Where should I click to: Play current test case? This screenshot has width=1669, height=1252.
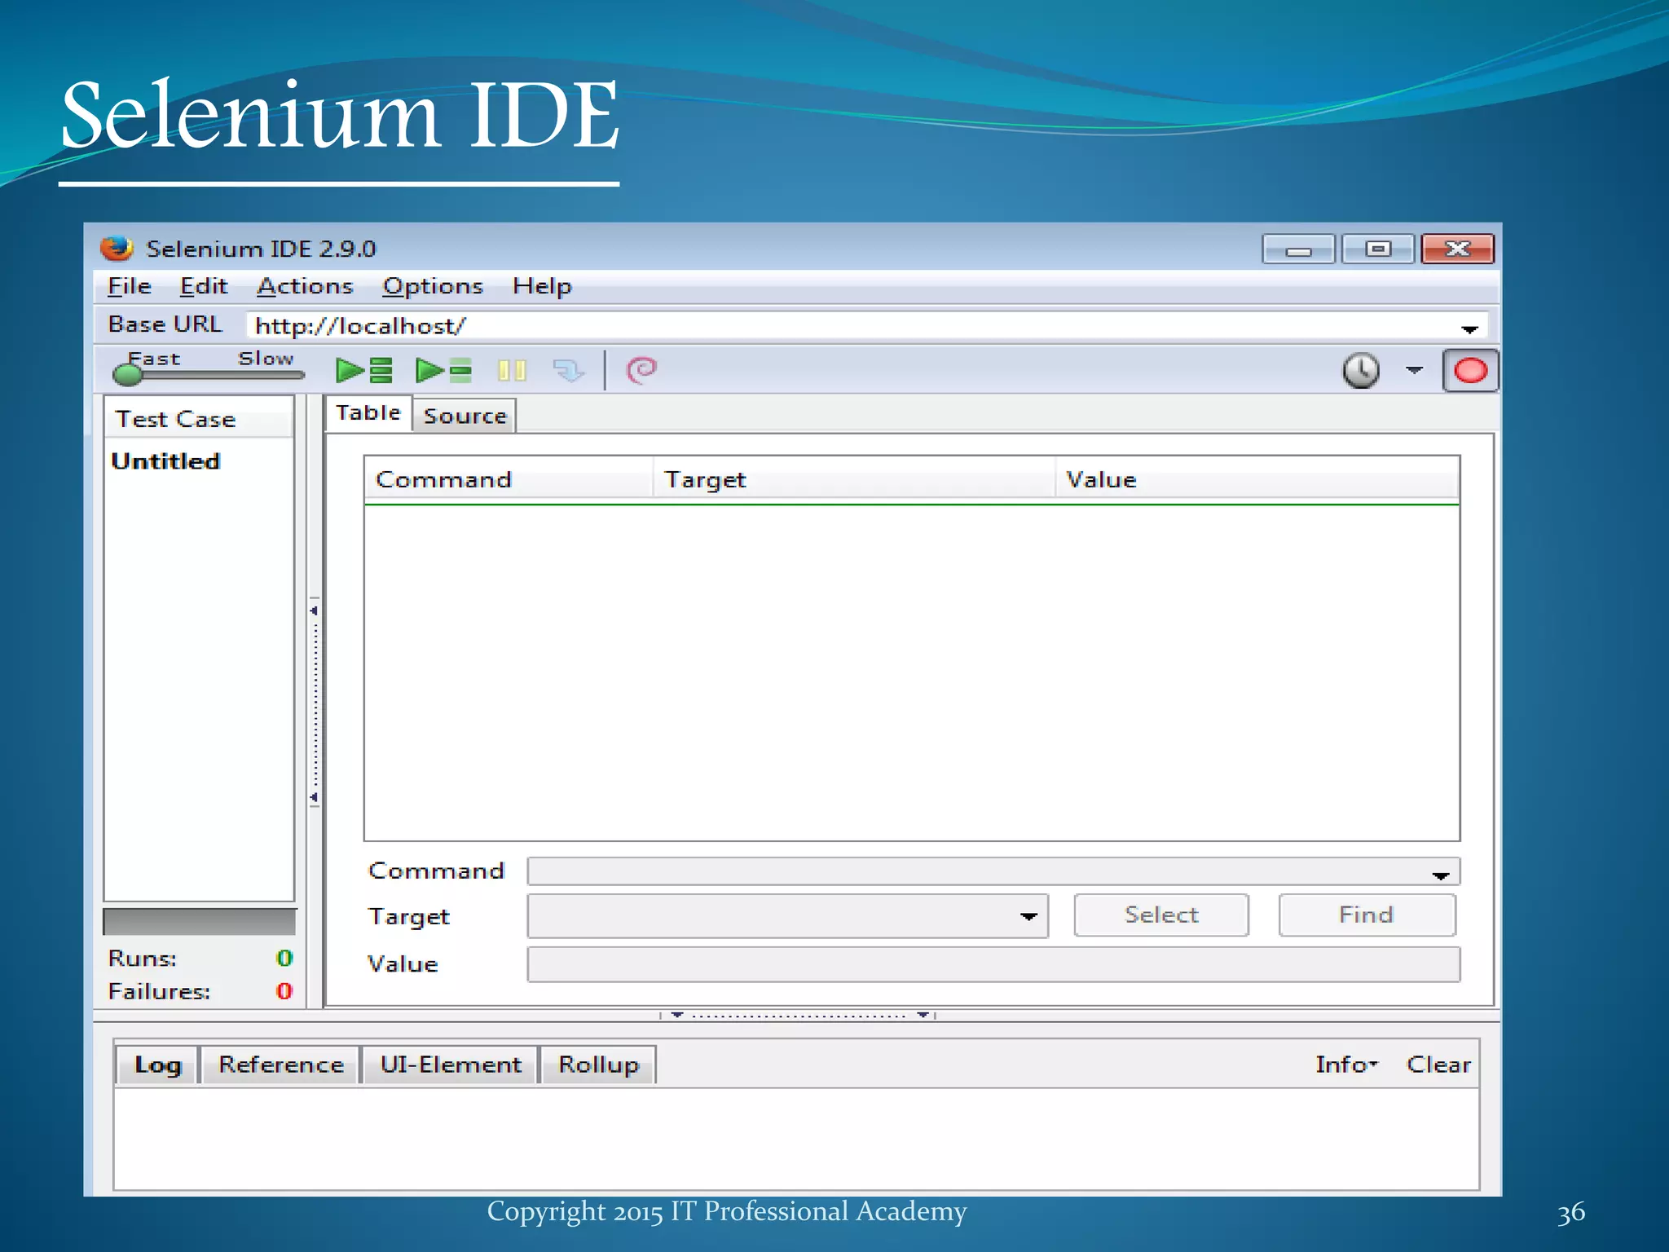(443, 371)
